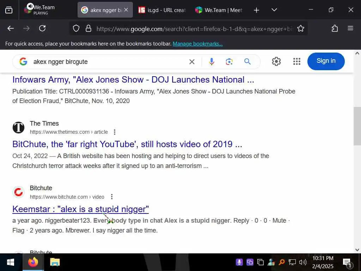The height and width of the screenshot is (271, 361).
Task: Start a voice search with the microphone
Action: [212, 61]
